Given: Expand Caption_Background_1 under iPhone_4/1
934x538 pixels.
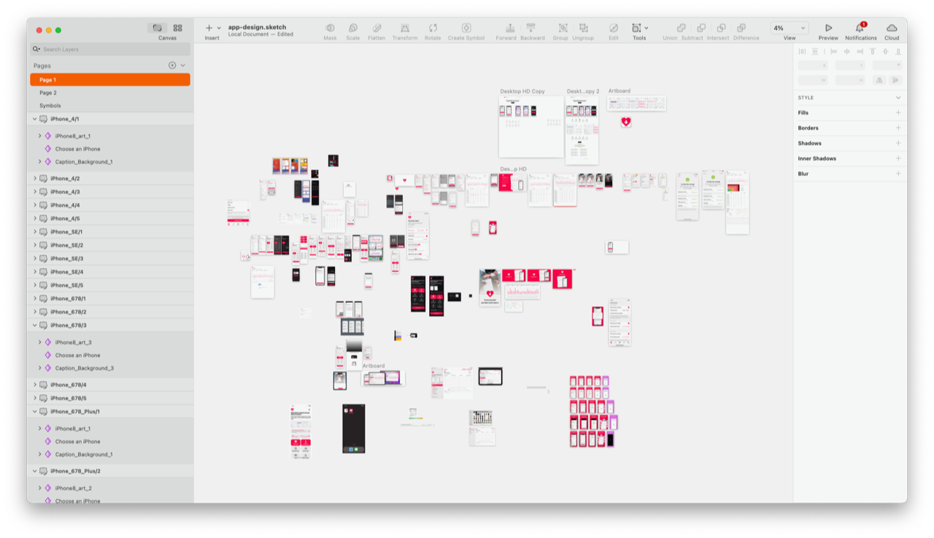Looking at the screenshot, I should point(39,162).
